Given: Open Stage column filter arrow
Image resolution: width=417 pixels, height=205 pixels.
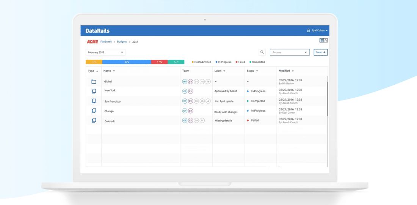Looking at the screenshot, I should coord(257,71).
